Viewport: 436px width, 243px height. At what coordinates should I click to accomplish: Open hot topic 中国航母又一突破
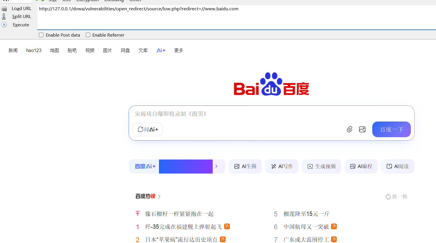(306, 227)
